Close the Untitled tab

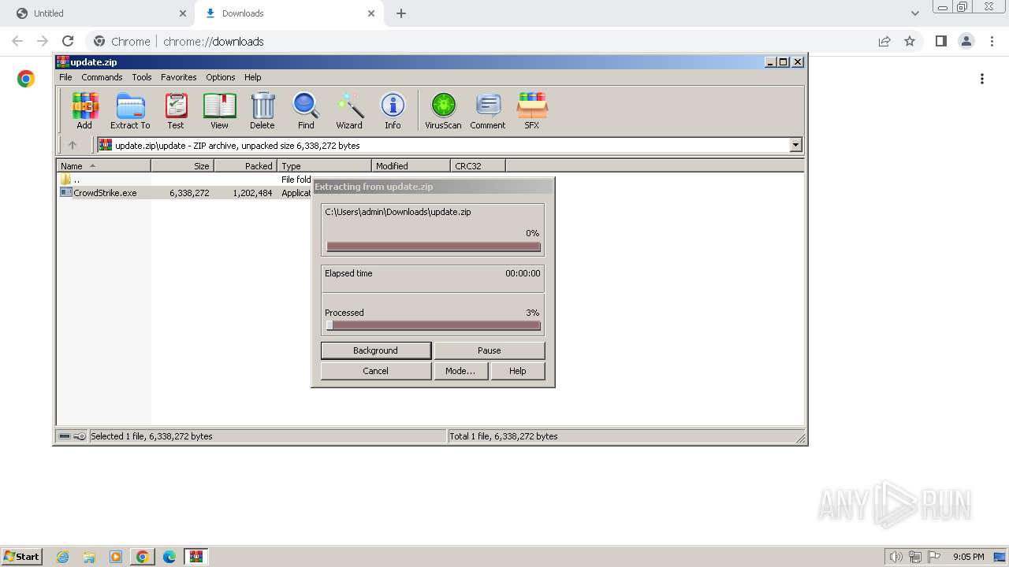pyautogui.click(x=183, y=13)
